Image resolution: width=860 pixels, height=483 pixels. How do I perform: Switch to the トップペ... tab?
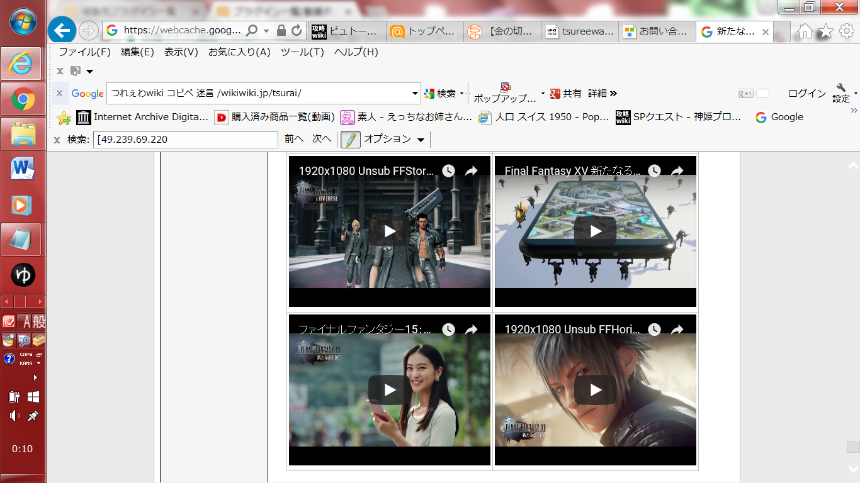424,31
